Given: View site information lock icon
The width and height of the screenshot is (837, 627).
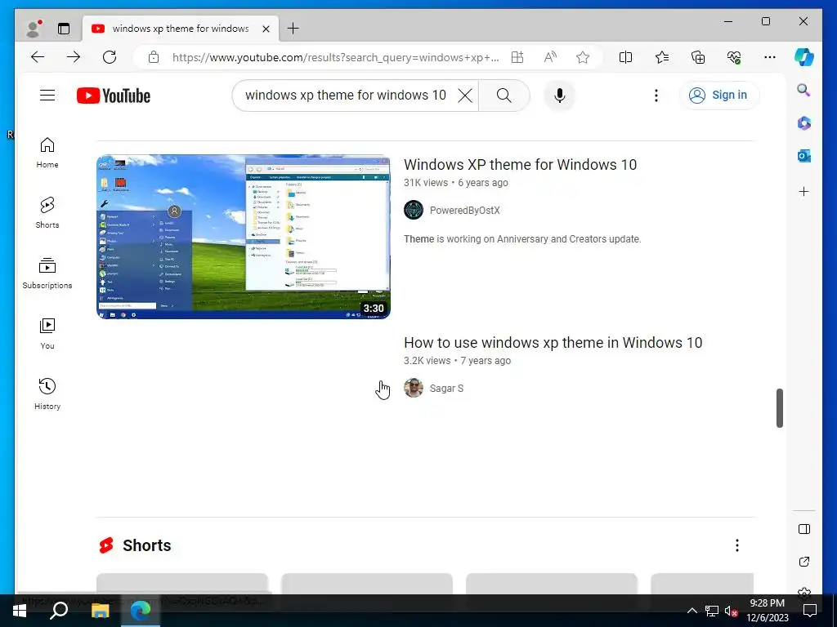Looking at the screenshot, I should click(154, 57).
